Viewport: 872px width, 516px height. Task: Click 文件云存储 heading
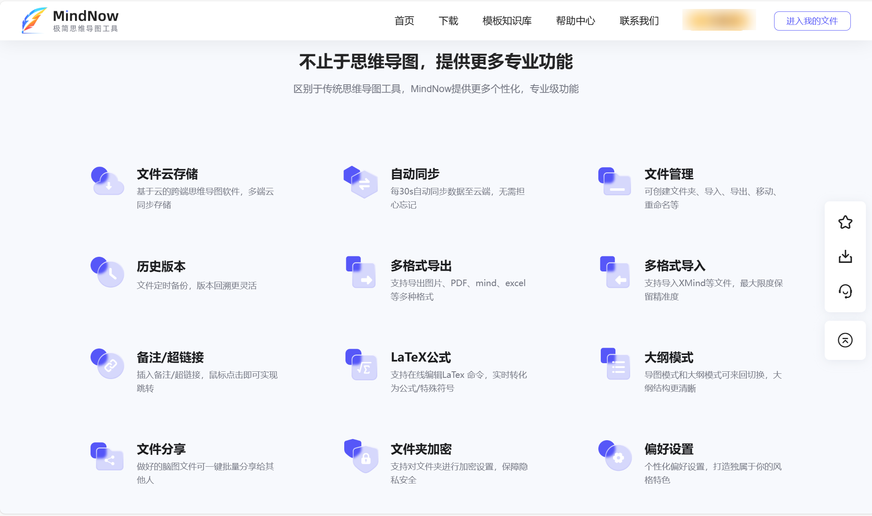click(167, 174)
